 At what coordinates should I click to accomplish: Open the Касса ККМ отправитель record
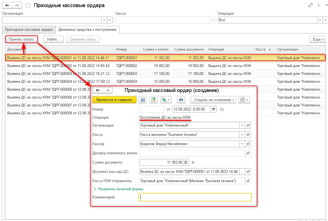point(248,181)
